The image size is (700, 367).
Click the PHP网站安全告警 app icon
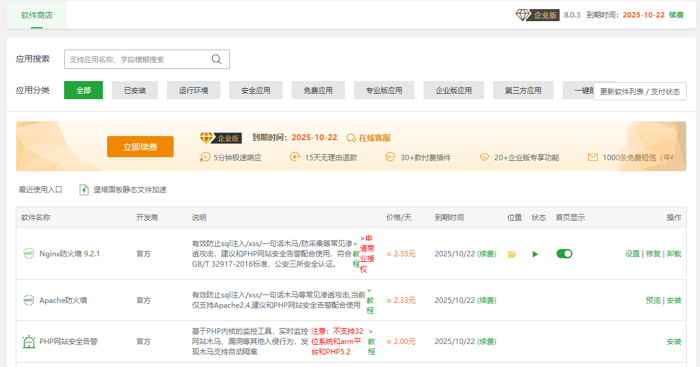click(x=28, y=341)
